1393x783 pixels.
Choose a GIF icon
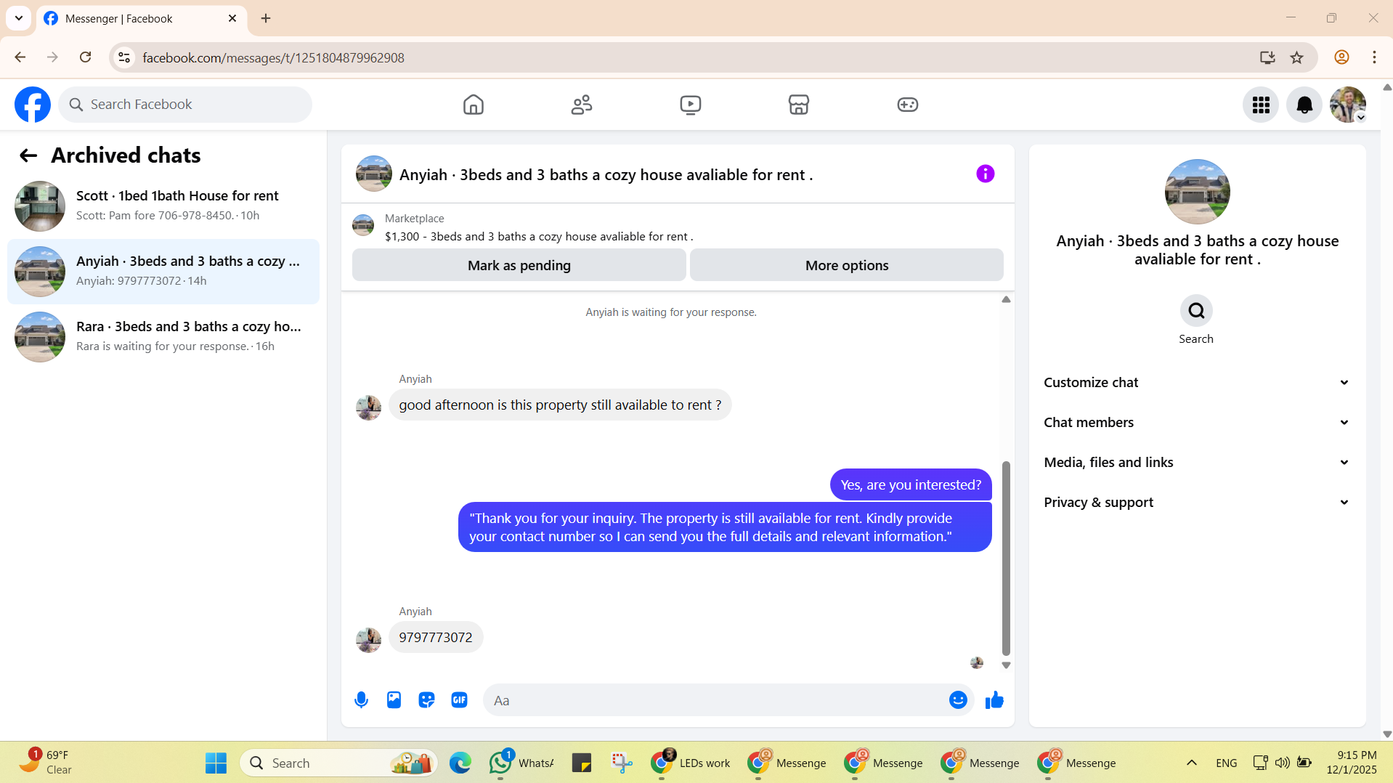[x=459, y=700]
